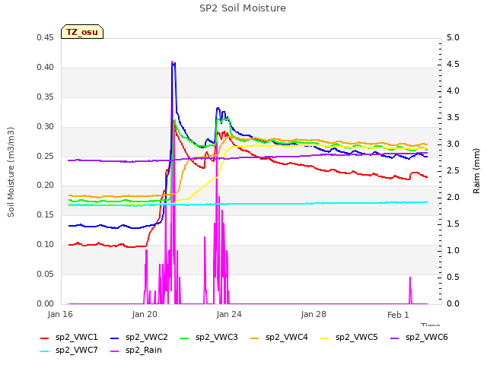Click the 0.40 left axis value
487x365 pixels.
pos(46,67)
